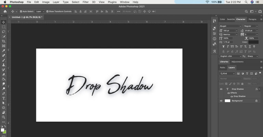Select the Pen tool

pyautogui.click(x=3, y=94)
